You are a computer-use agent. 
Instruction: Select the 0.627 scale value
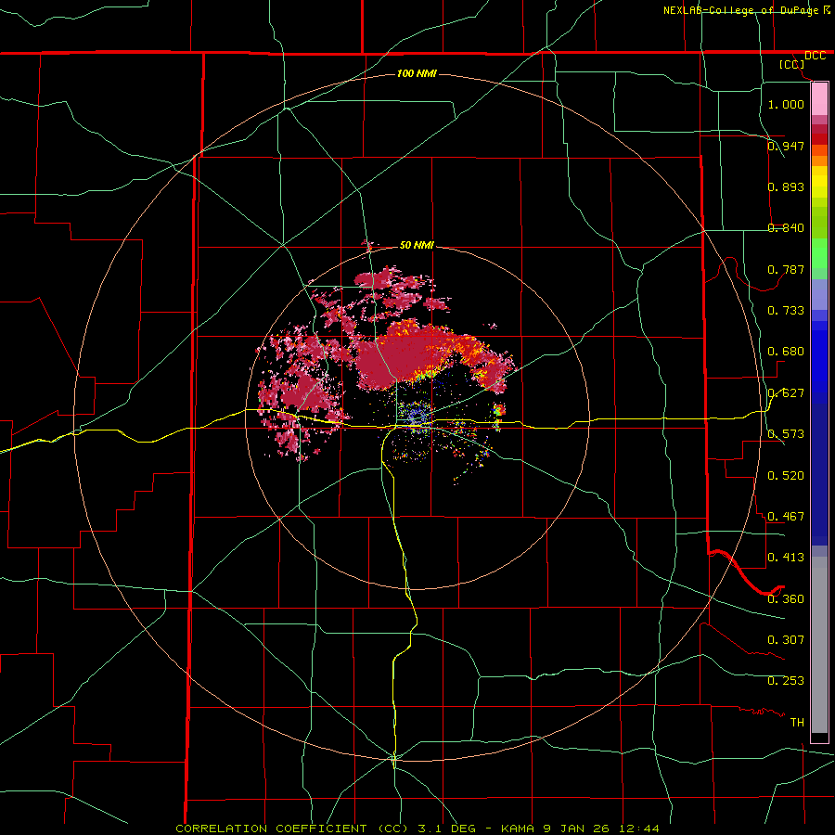pyautogui.click(x=786, y=392)
